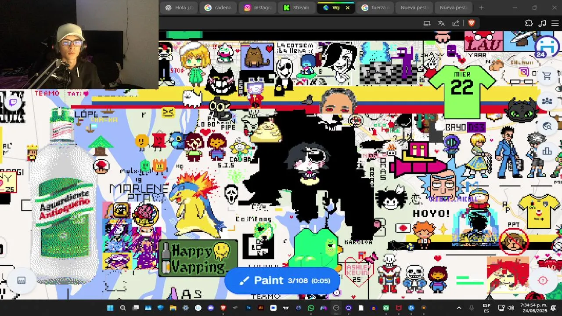This screenshot has height=316, width=562.
Task: Open TradingView from the taskbar
Action: tap(286, 308)
